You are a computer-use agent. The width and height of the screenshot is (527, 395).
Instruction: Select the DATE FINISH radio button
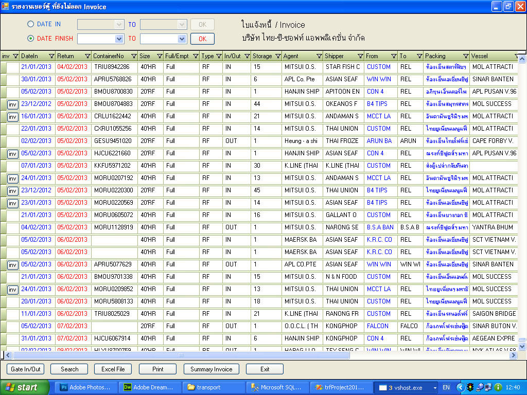click(x=30, y=38)
